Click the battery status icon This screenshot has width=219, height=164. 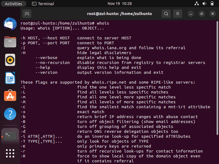[212, 4]
